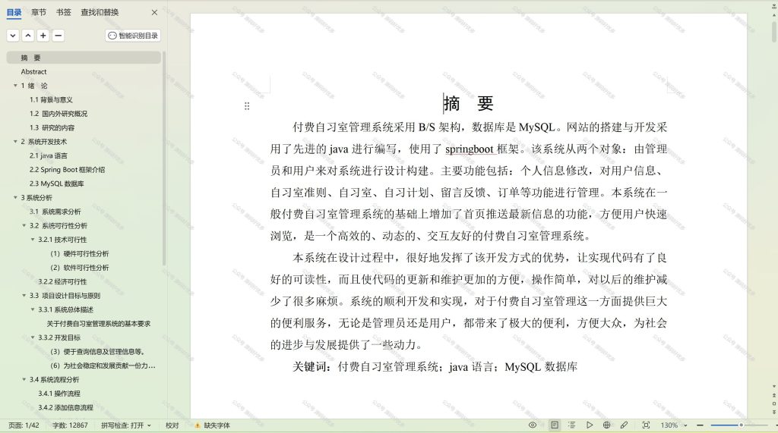Screen dimensions: 778x433
Task: Click the 缺失字体 label
Action: click(217, 425)
